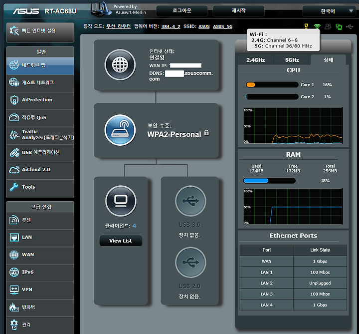Viewport: 359px width, 334px height.
Task: Click the AiCloud 2.0 cloud icon
Action: pos(14,170)
